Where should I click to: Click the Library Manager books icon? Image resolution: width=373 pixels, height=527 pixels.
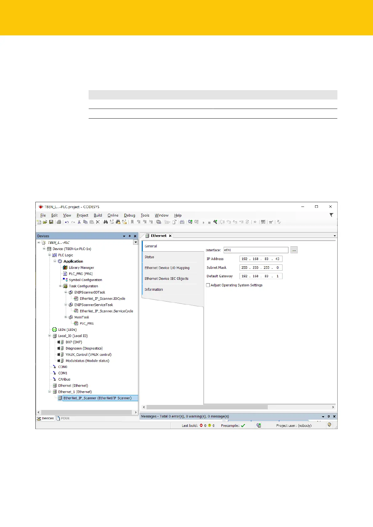(x=65, y=268)
